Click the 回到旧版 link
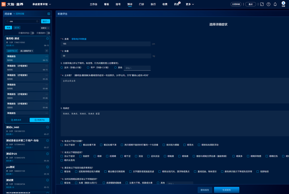The height and width of the screenshot is (194, 289). tap(19, 14)
